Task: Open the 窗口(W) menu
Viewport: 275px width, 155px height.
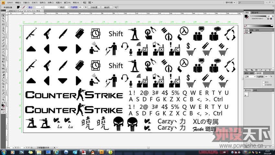Action: coord(67,3)
